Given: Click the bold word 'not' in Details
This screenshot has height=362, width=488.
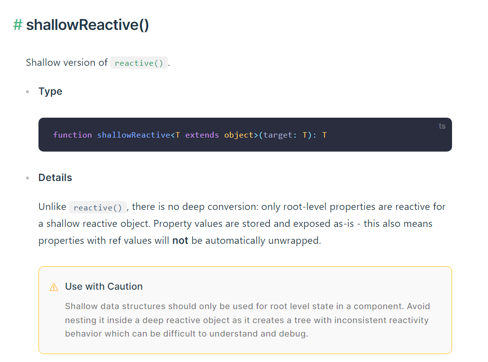Looking at the screenshot, I should [180, 241].
